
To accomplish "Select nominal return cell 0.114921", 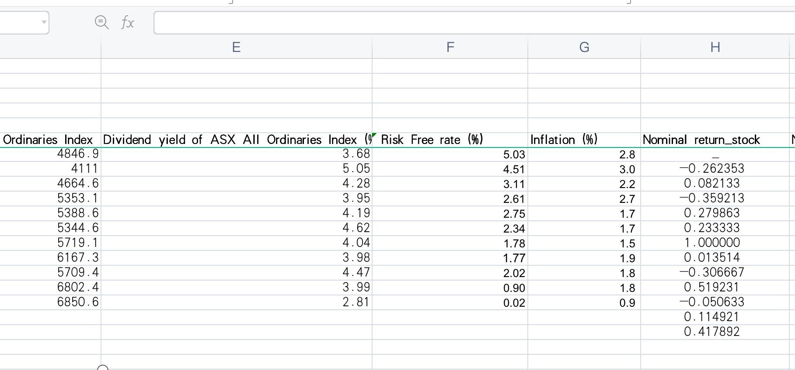I will tap(715, 317).
